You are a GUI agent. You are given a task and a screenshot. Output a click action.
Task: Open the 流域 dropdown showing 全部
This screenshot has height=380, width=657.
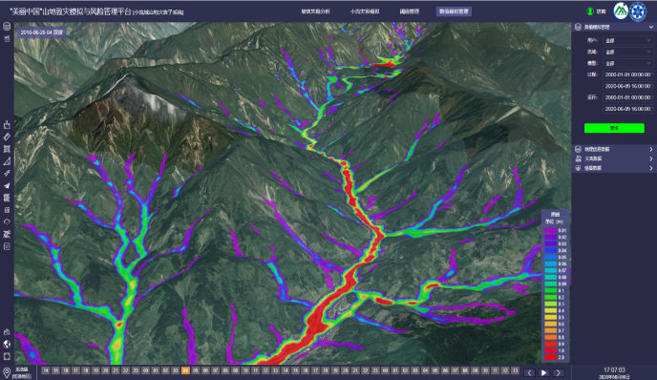point(627,52)
